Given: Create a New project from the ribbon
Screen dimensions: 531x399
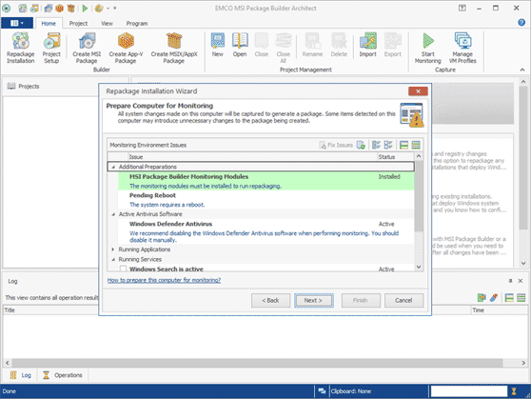Looking at the screenshot, I should (218, 45).
